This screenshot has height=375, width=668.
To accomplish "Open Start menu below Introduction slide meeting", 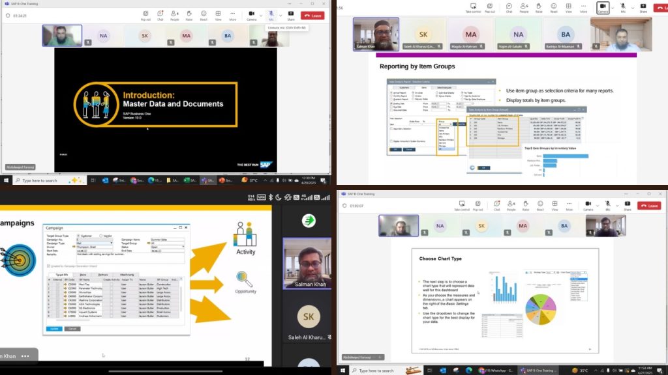I will click(x=6, y=180).
